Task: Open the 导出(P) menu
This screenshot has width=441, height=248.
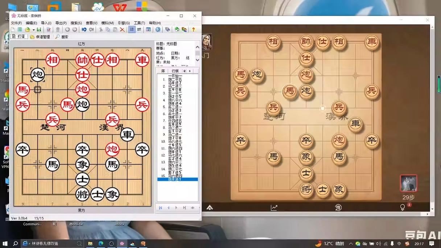Action: pyautogui.click(x=61, y=23)
